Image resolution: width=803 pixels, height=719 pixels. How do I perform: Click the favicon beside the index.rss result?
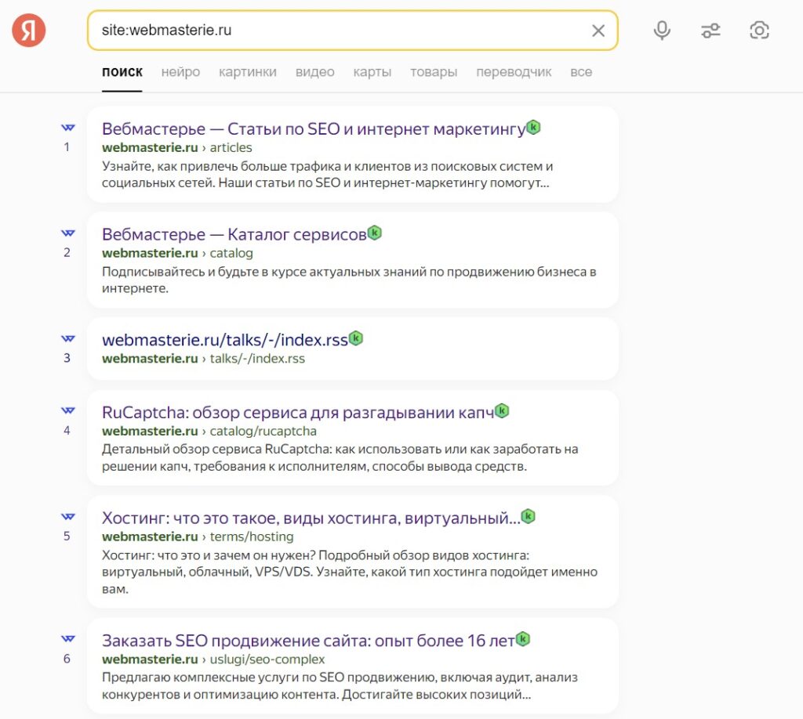[x=67, y=338]
